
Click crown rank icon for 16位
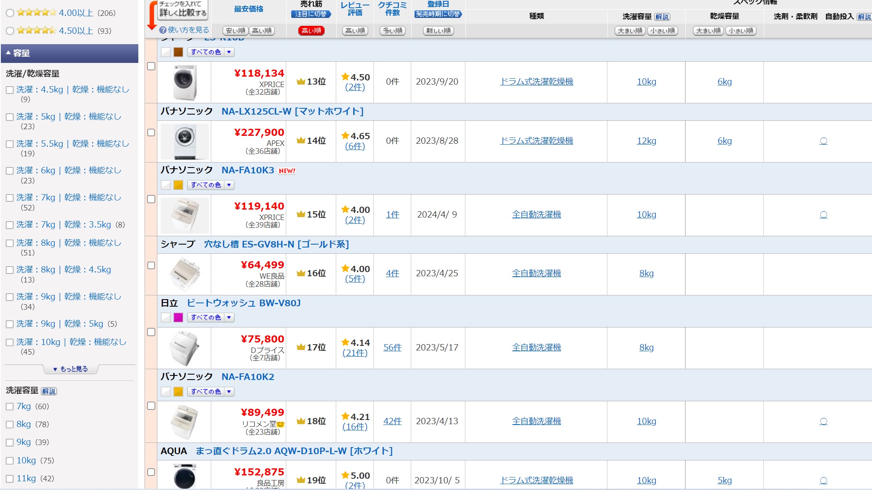pos(301,273)
